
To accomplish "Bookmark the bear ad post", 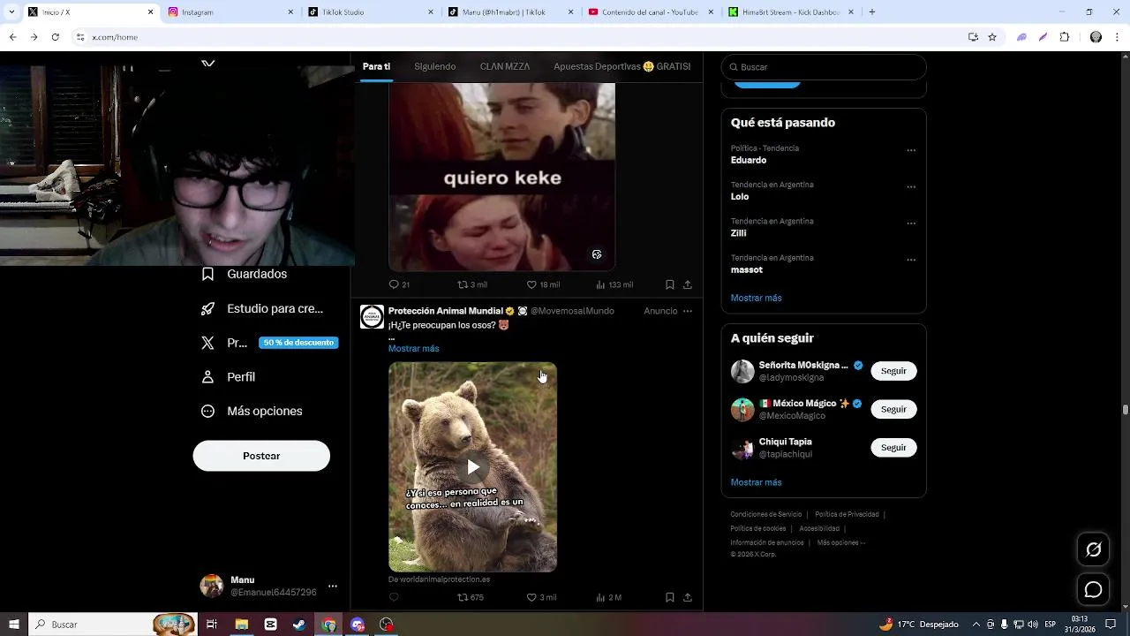I will coord(670,597).
